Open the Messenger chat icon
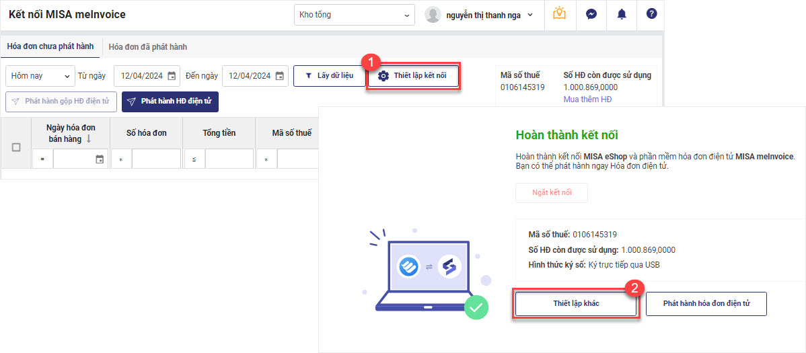Image resolution: width=806 pixels, height=353 pixels. 591,14
